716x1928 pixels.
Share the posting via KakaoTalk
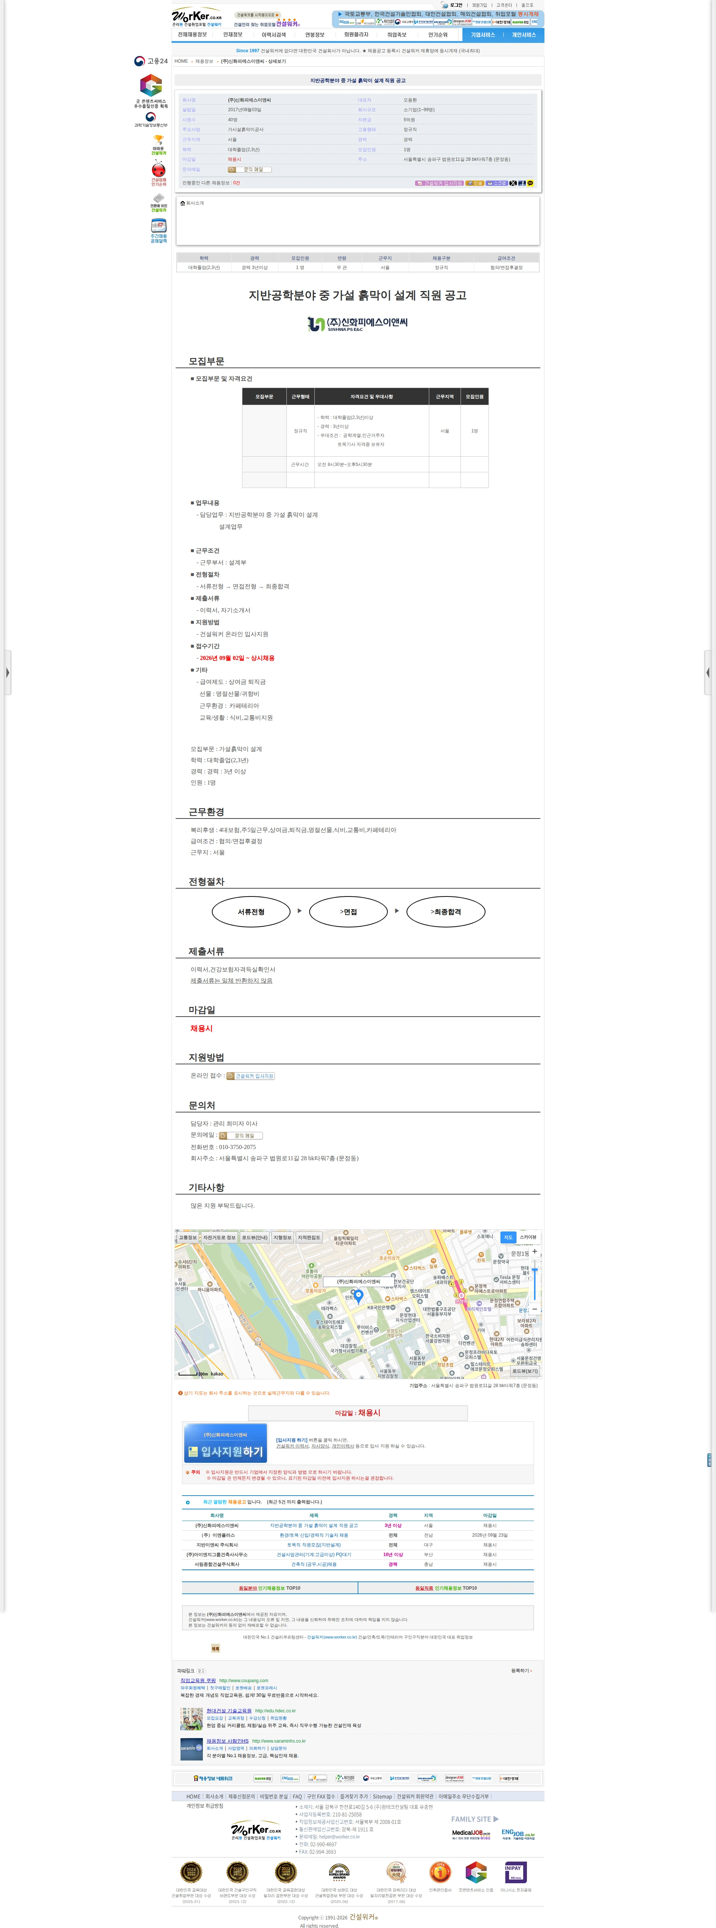530,183
